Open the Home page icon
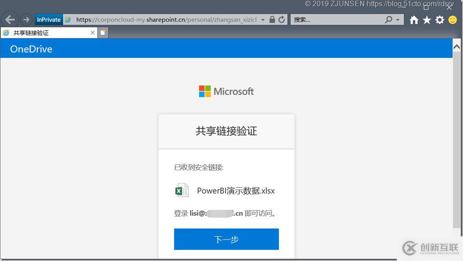Image resolution: width=463 pixels, height=261 pixels. pos(414,20)
